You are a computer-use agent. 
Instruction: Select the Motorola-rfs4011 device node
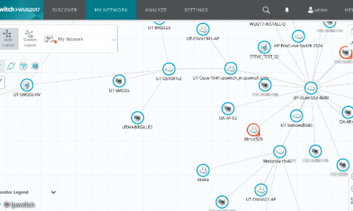point(279,152)
